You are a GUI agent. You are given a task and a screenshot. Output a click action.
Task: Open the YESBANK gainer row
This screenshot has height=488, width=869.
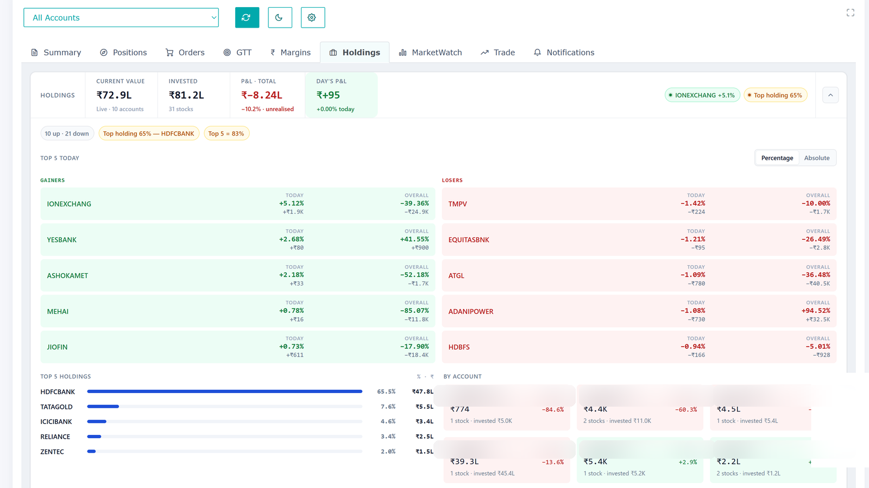[238, 240]
